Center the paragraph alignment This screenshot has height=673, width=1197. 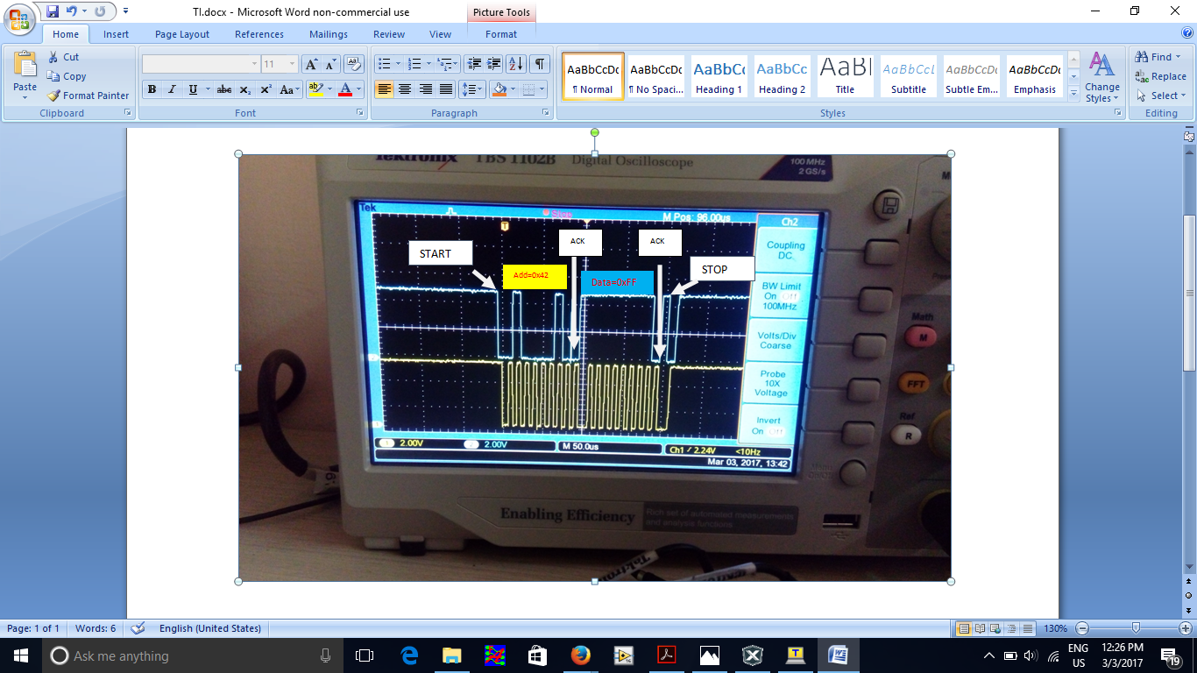(405, 89)
